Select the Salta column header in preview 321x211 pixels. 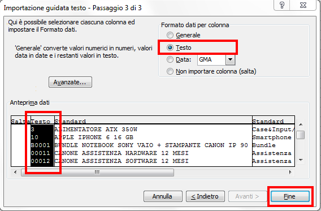point(21,121)
